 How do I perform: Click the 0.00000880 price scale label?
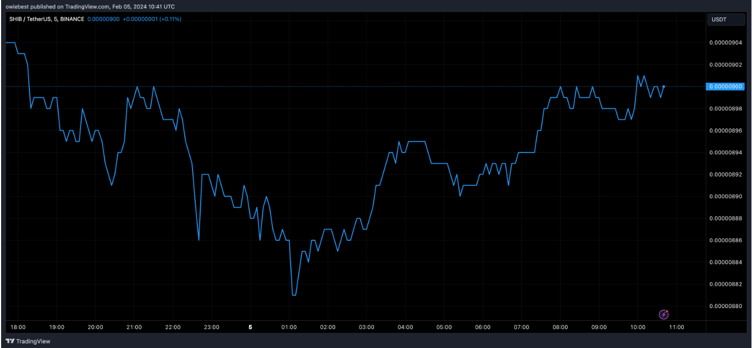point(726,306)
